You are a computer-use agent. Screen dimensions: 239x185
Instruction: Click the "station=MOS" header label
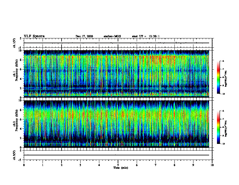pos(112,36)
